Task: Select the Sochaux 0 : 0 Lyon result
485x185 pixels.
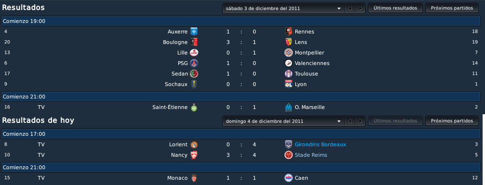Action: [x=241, y=84]
